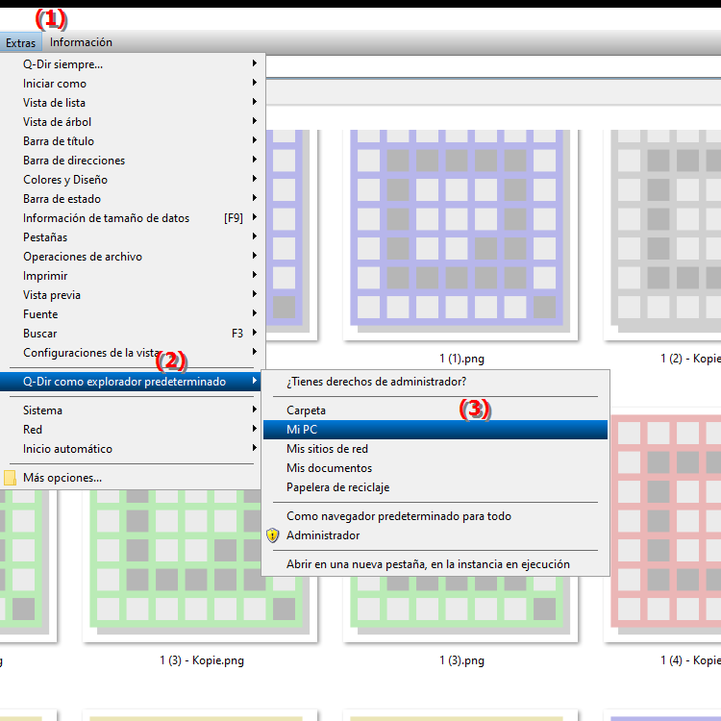The image size is (721, 721).
Task: Select the pink 1 (4) - Kopie thumbnail
Action: tap(665, 524)
